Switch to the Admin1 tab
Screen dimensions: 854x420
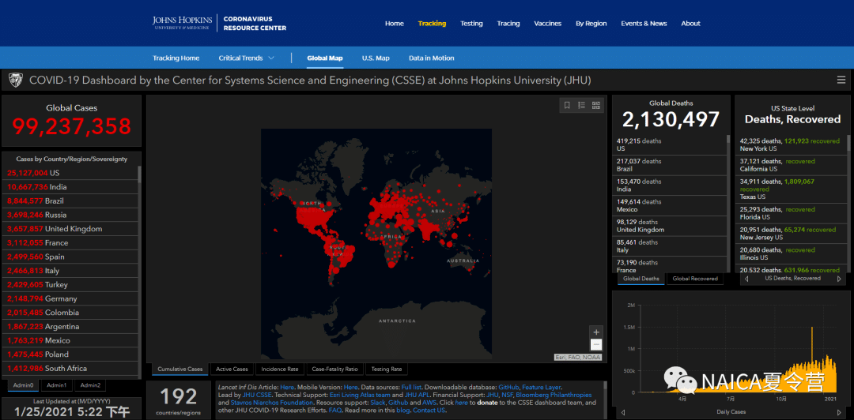tap(56, 385)
